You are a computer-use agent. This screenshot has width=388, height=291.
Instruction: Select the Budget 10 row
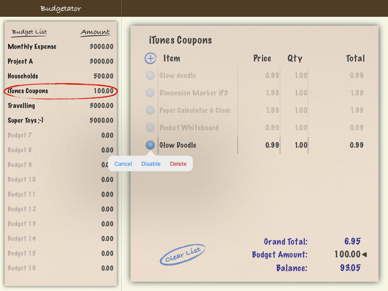[x=61, y=179]
